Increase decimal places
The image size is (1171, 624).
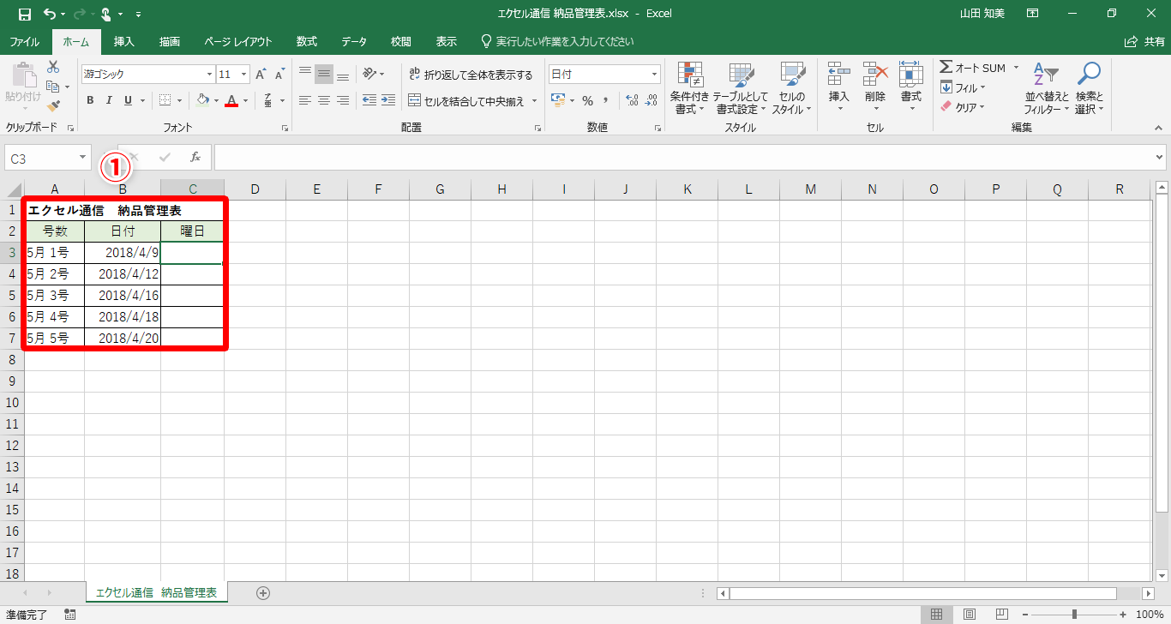point(633,100)
